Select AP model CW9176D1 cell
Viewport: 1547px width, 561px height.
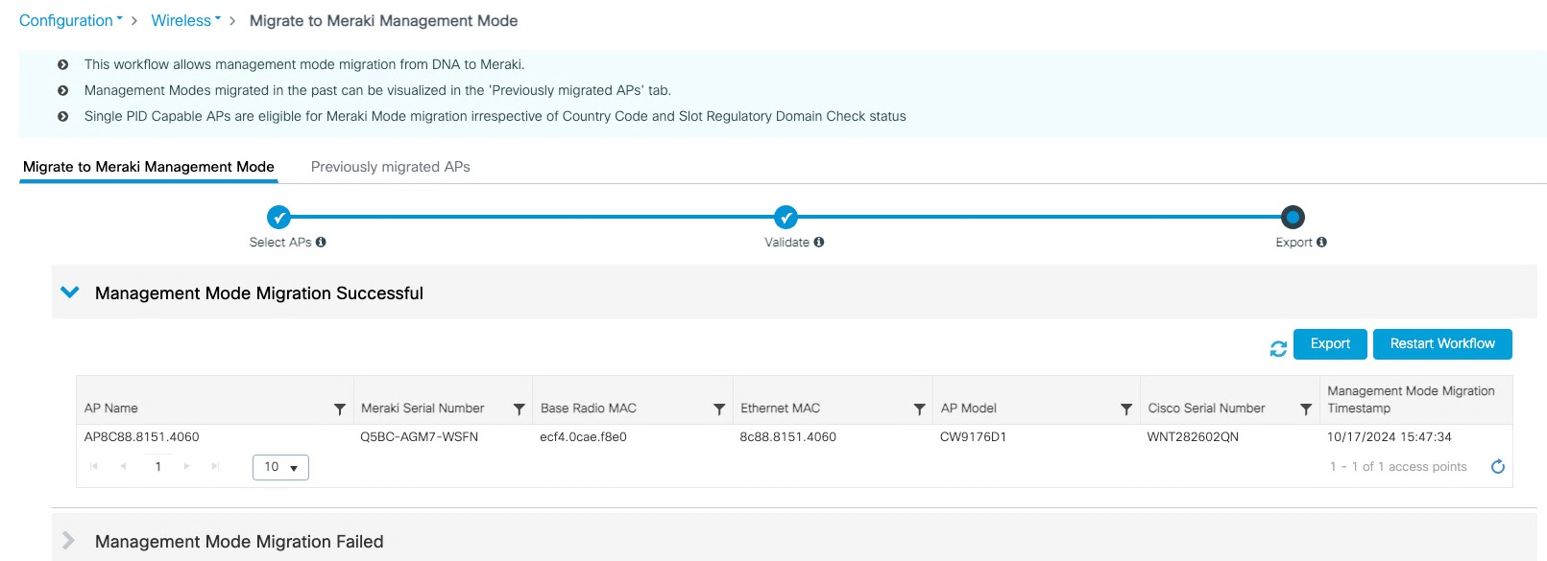[x=973, y=437]
